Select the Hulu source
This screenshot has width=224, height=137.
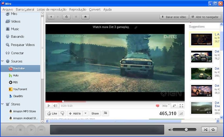pyautogui.click(x=14, y=75)
